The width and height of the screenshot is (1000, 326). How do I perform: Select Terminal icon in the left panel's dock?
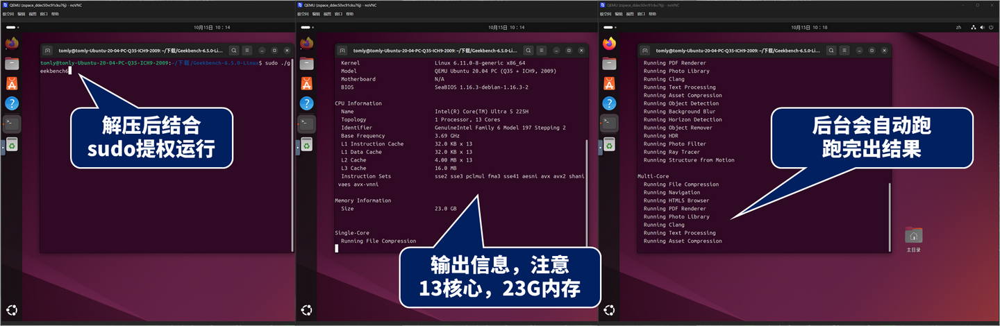pyautogui.click(x=12, y=124)
